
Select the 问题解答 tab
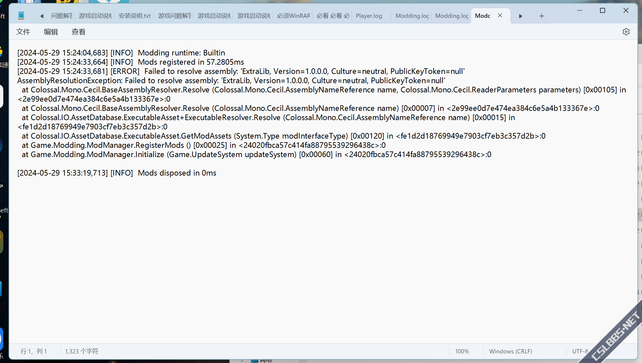61,16
